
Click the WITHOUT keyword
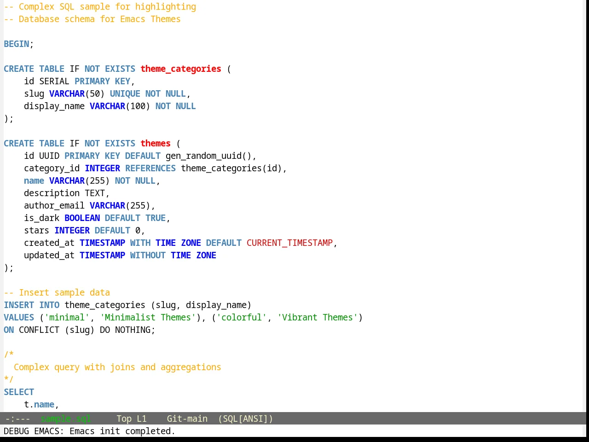click(148, 255)
